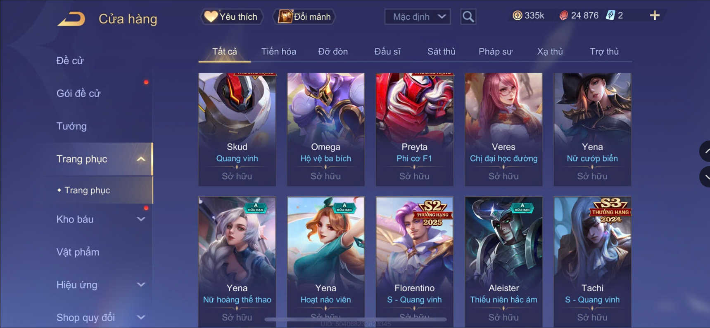Open the Mặc định sort dropdown
The width and height of the screenshot is (710, 328).
(x=417, y=17)
